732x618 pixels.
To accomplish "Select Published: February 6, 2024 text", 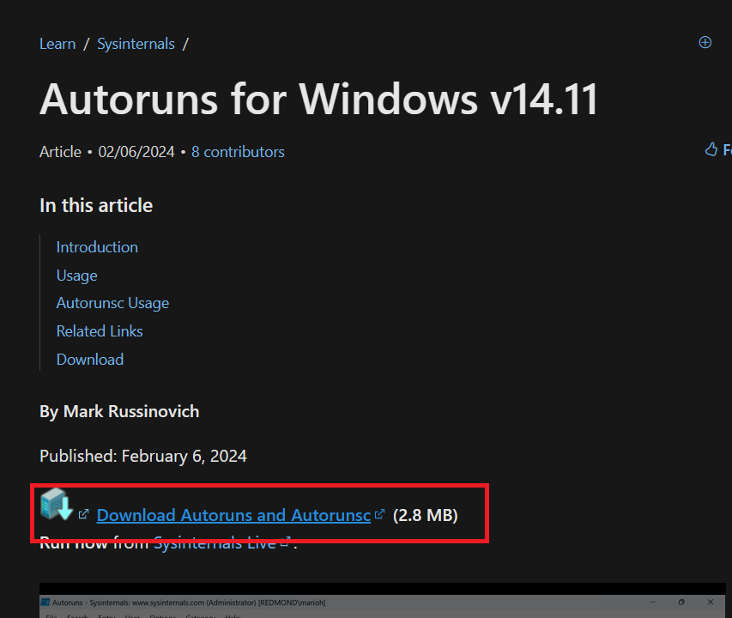I will [x=143, y=456].
